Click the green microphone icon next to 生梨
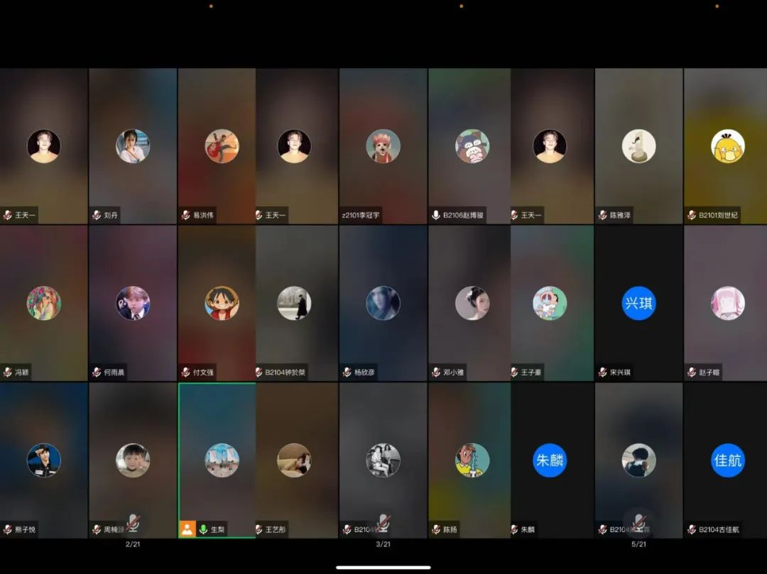 pos(203,529)
